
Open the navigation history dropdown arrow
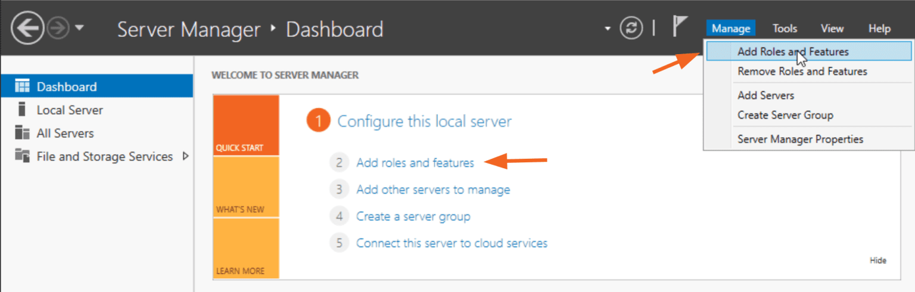click(80, 29)
